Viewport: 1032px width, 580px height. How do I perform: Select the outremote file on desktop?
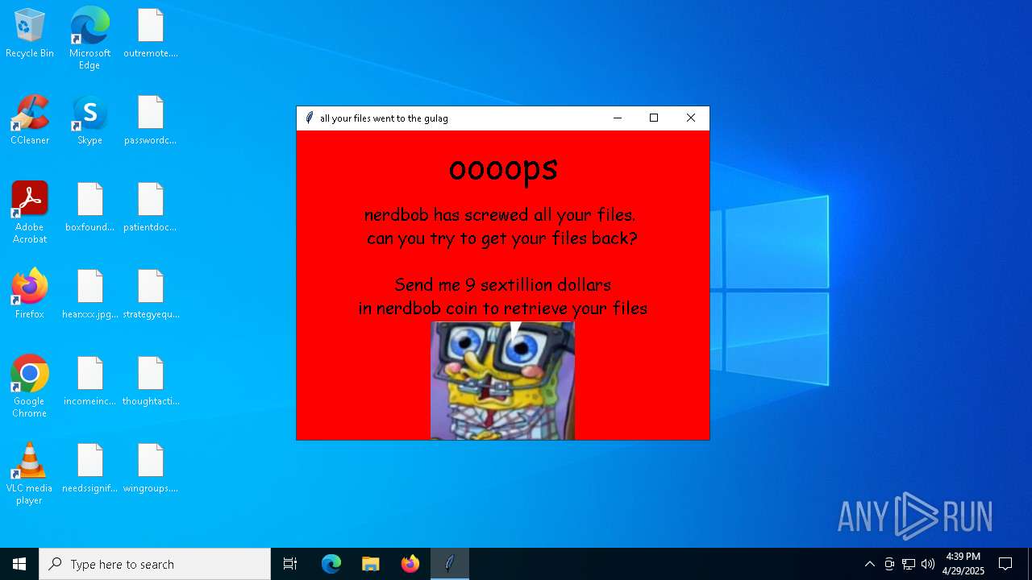tap(151, 33)
